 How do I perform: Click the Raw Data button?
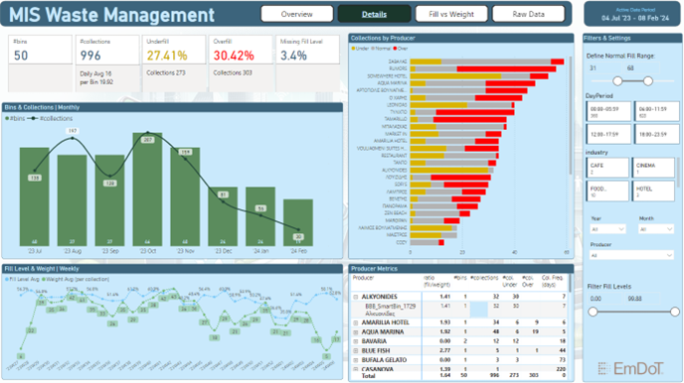pyautogui.click(x=528, y=14)
